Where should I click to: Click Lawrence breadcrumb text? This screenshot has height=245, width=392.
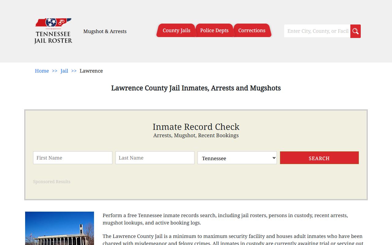(91, 71)
